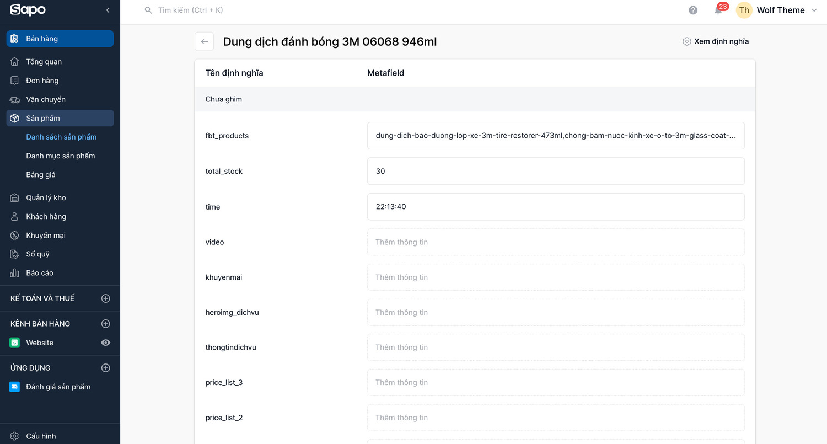
Task: Click the Quản lý kho warehouse icon
Action: pos(15,197)
